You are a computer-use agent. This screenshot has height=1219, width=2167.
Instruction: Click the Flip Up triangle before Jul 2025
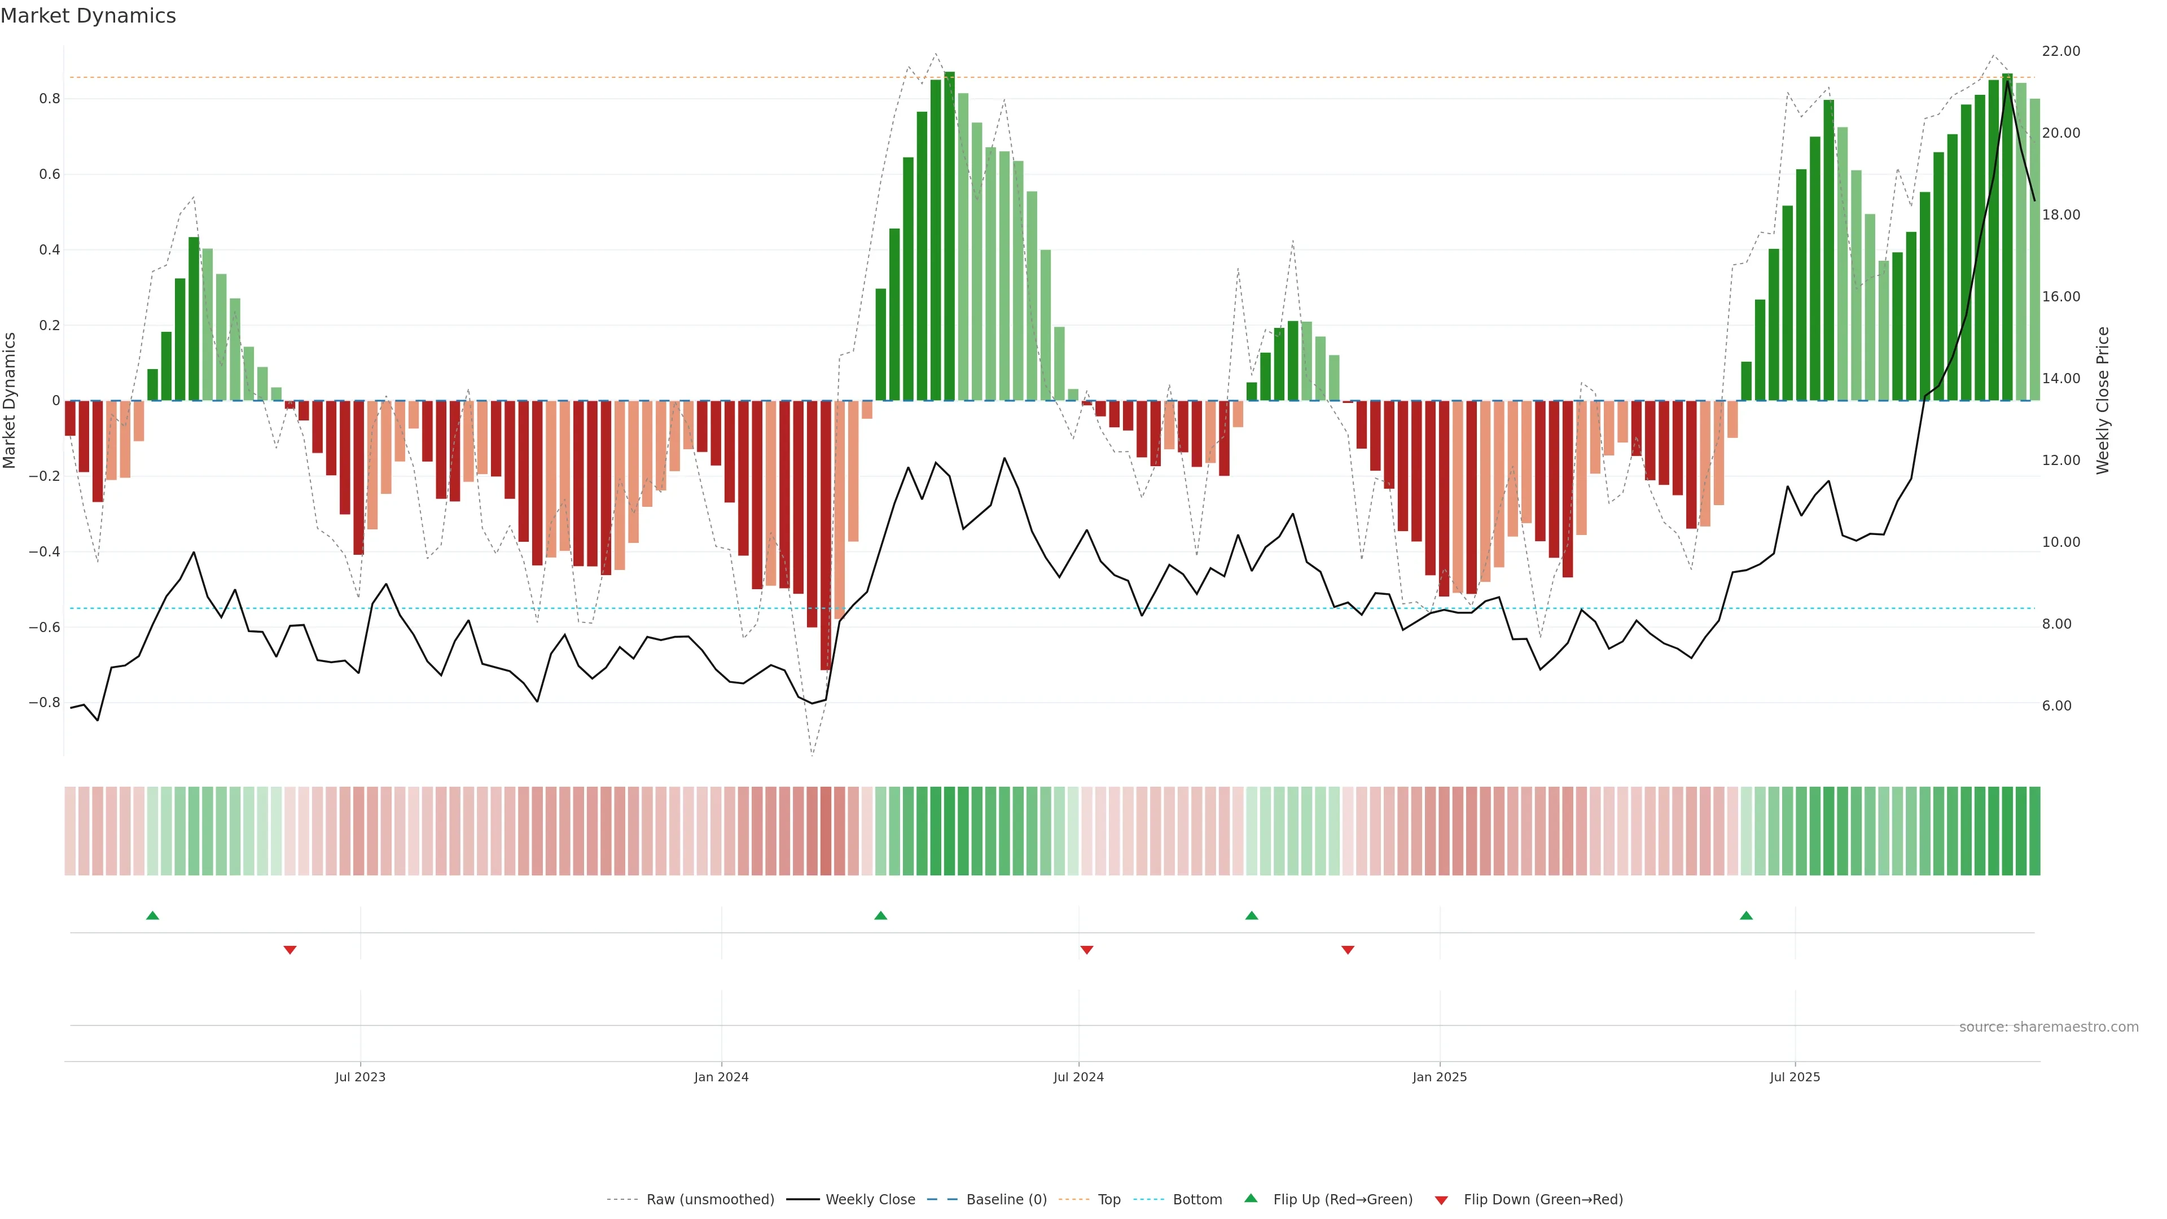tap(1747, 915)
